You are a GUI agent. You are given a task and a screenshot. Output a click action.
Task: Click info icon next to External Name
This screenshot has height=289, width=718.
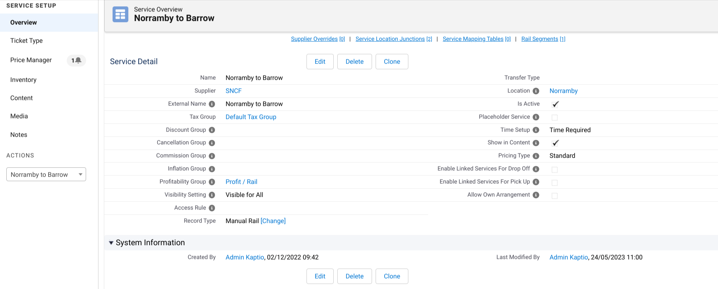(212, 104)
